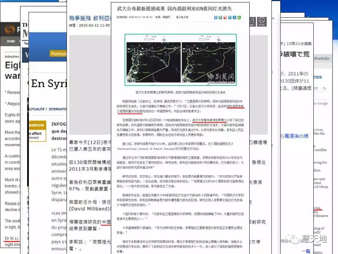Click the blue Japanese link ら奪還後の様

(x=294, y=136)
